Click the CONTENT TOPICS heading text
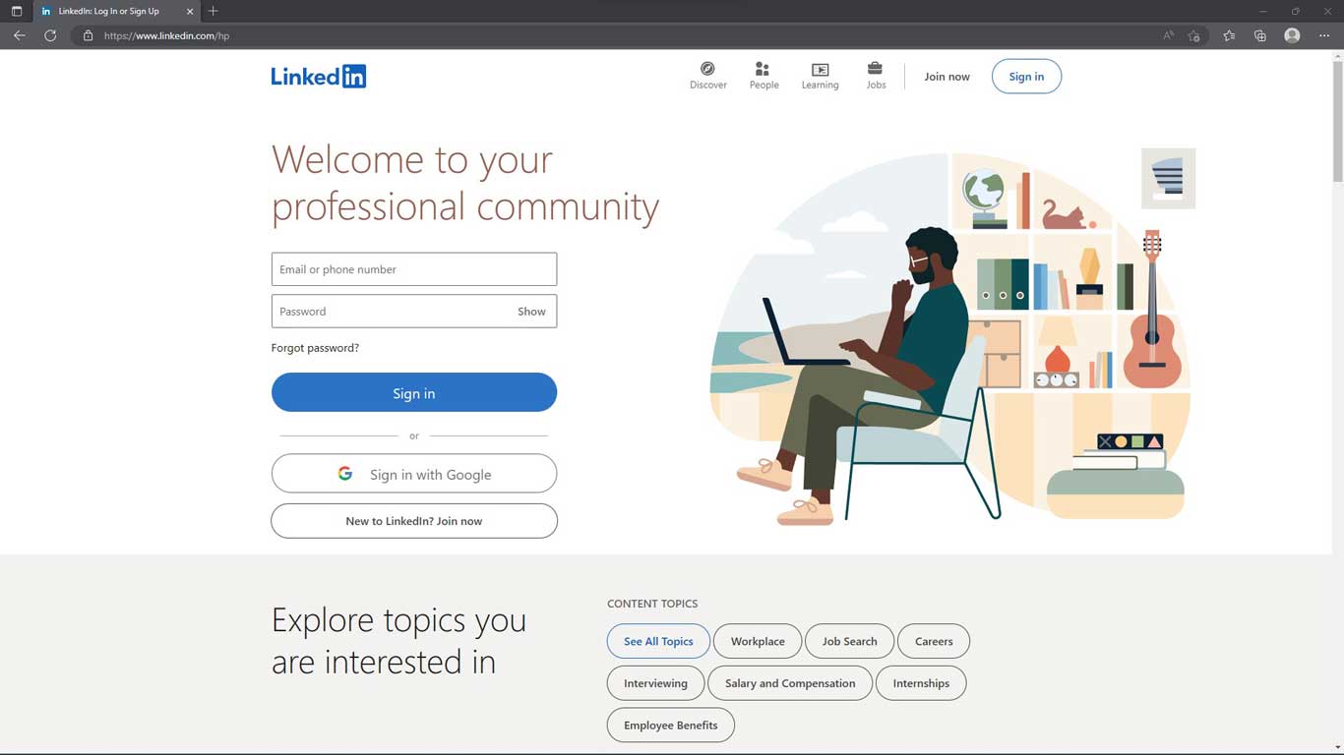Screen dimensions: 1344x755 652,604
